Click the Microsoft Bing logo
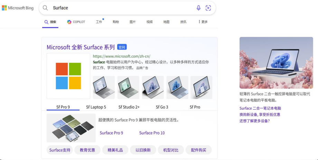Screen dimensions: 318x160 point(18,8)
